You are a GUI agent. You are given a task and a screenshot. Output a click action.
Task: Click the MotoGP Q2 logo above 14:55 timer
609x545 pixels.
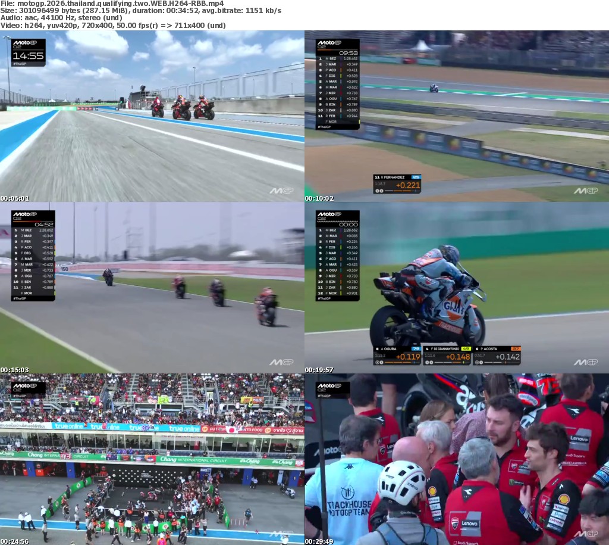click(x=28, y=45)
